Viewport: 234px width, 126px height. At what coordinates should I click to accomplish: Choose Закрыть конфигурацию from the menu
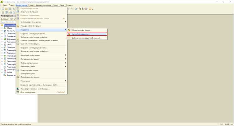coord(41,12)
